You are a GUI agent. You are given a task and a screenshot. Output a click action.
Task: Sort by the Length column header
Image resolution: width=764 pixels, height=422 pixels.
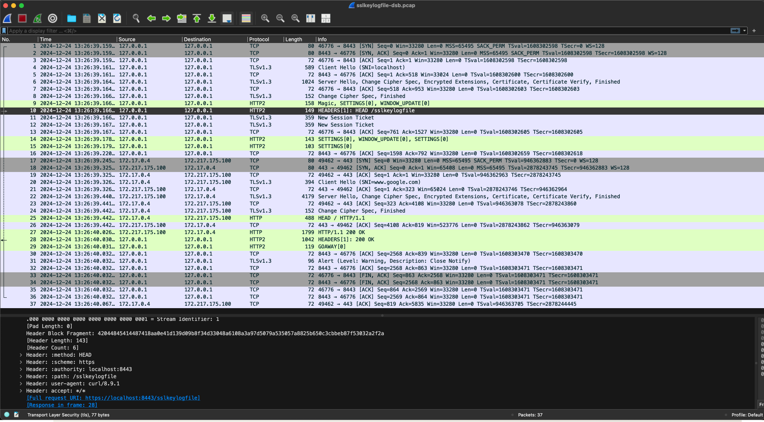click(300, 39)
